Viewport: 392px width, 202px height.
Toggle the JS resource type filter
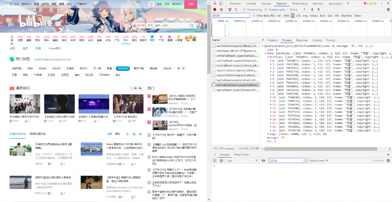coord(292,15)
